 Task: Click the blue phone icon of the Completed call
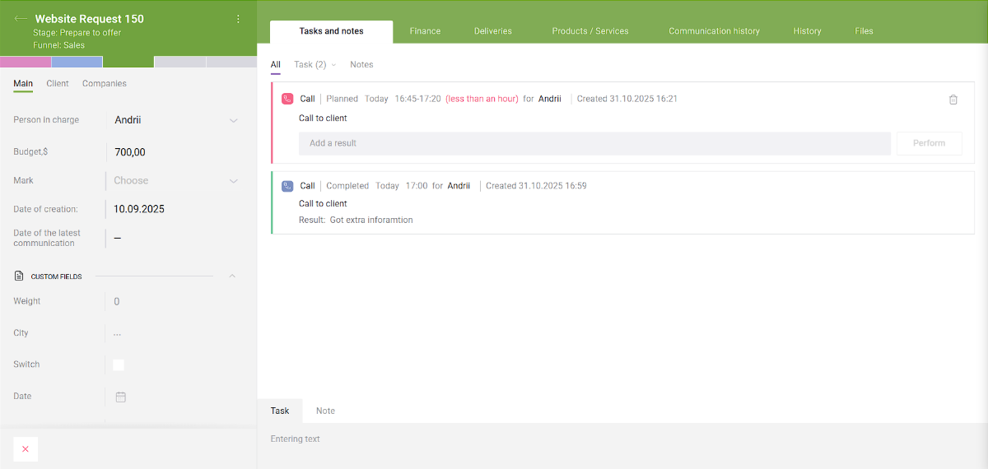tap(287, 186)
